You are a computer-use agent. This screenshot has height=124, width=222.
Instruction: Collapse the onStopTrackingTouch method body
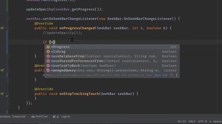coord(8,94)
